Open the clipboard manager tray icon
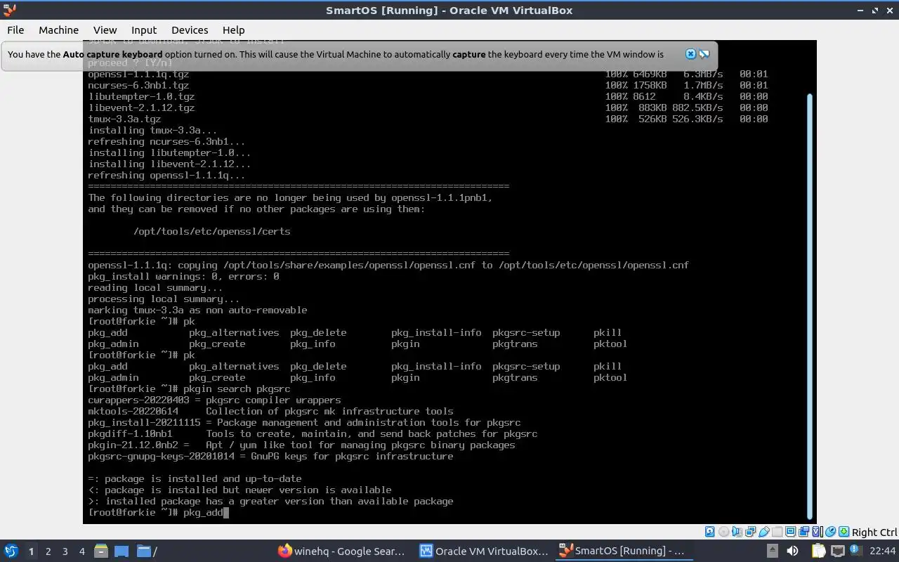The height and width of the screenshot is (562, 899). (818, 551)
